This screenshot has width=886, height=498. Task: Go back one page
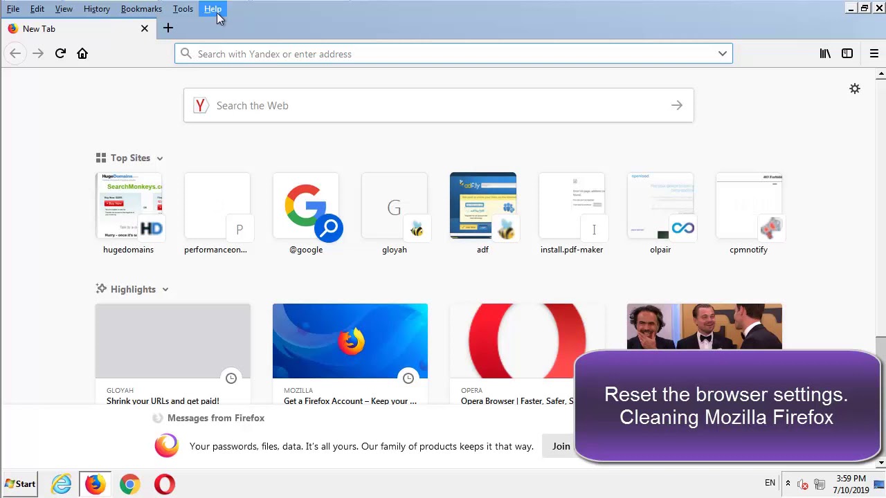click(15, 53)
